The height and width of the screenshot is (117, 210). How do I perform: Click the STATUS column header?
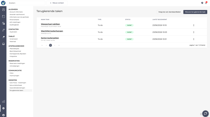pos(128,19)
